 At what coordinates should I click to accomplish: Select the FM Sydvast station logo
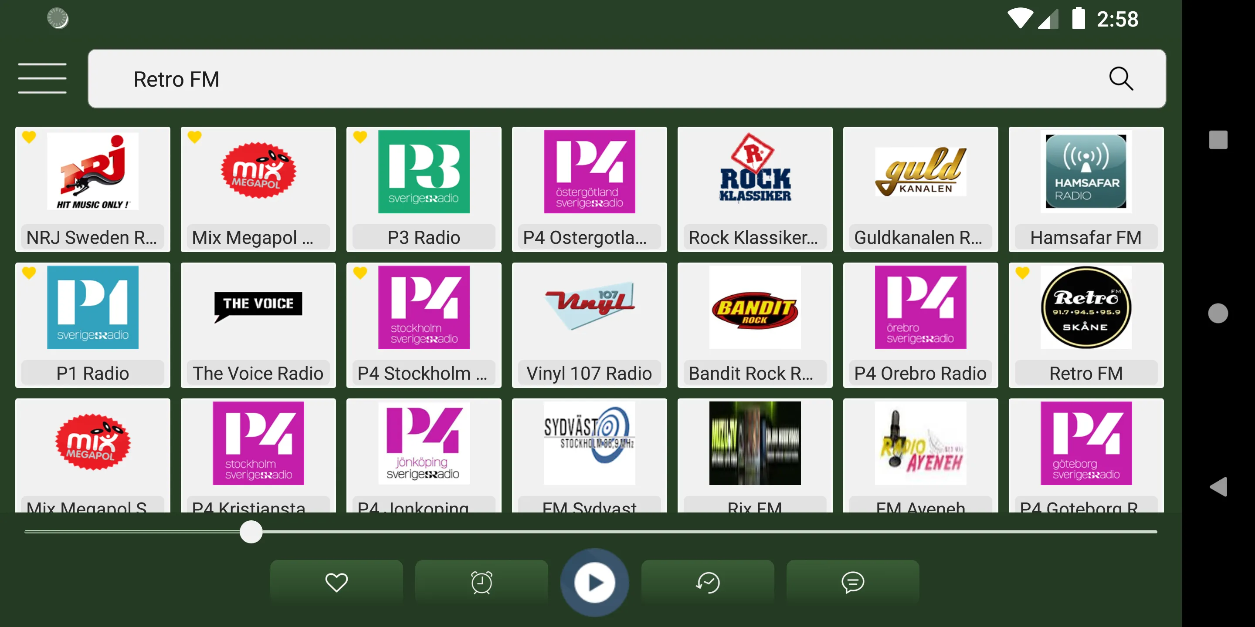point(590,443)
